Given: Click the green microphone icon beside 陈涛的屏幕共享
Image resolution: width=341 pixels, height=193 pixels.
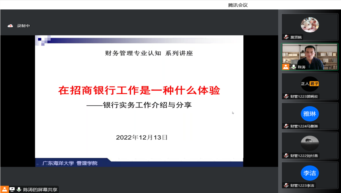Looking at the screenshot, I should [x=19, y=190].
